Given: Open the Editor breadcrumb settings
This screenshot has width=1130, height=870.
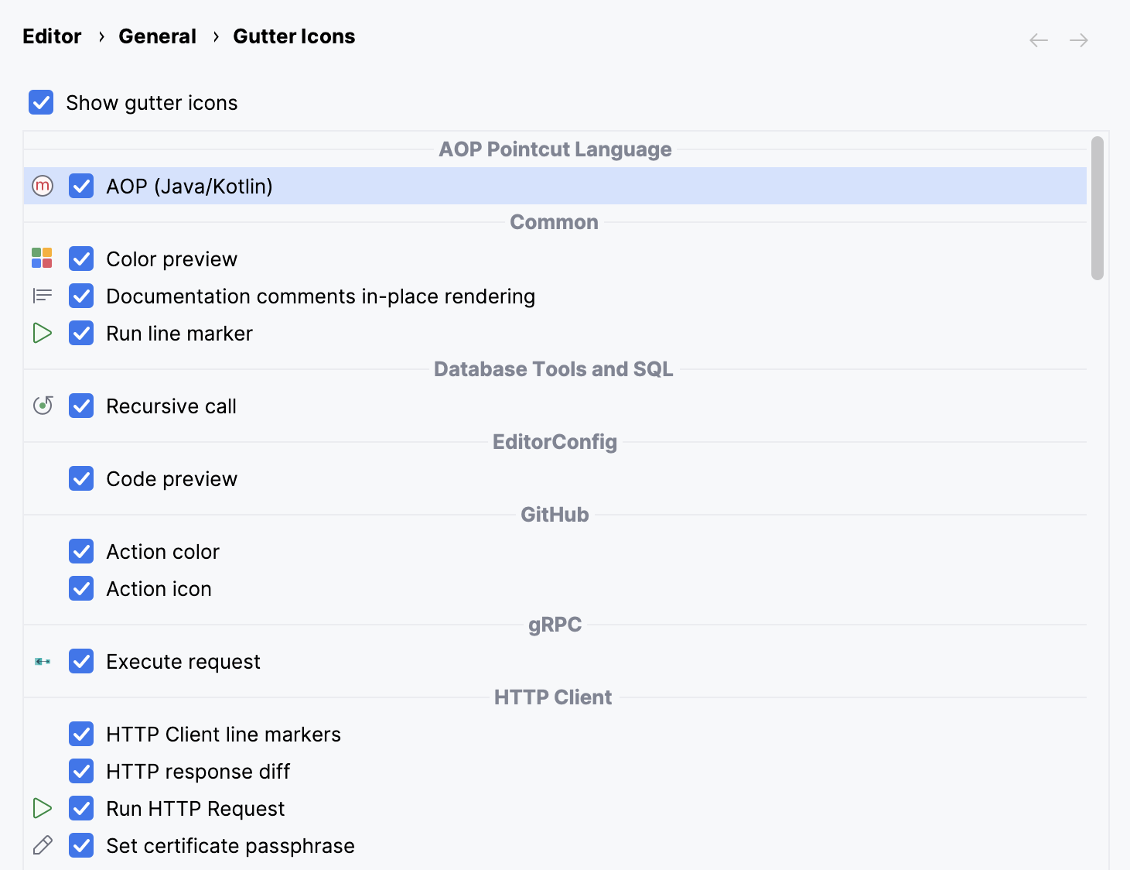Looking at the screenshot, I should [51, 36].
